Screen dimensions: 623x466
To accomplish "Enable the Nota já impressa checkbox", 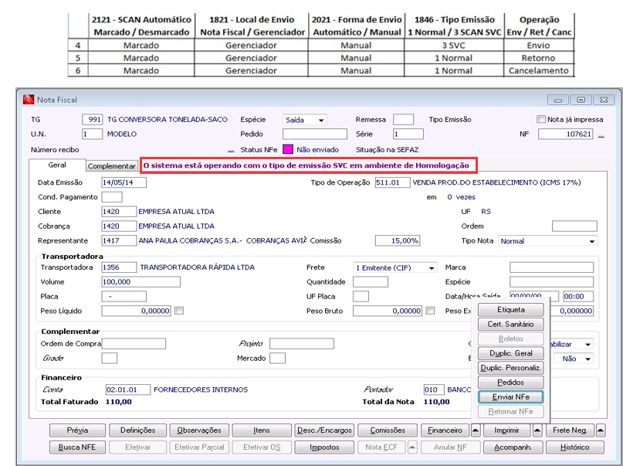I will click(540, 120).
